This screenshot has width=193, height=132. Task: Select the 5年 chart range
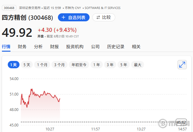pyautogui.click(x=124, y=65)
